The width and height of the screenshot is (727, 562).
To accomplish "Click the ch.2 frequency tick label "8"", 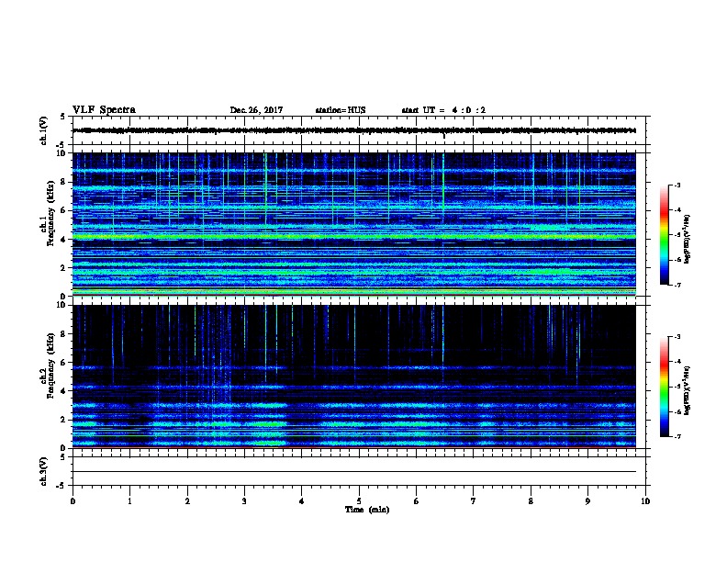I will pyautogui.click(x=64, y=334).
